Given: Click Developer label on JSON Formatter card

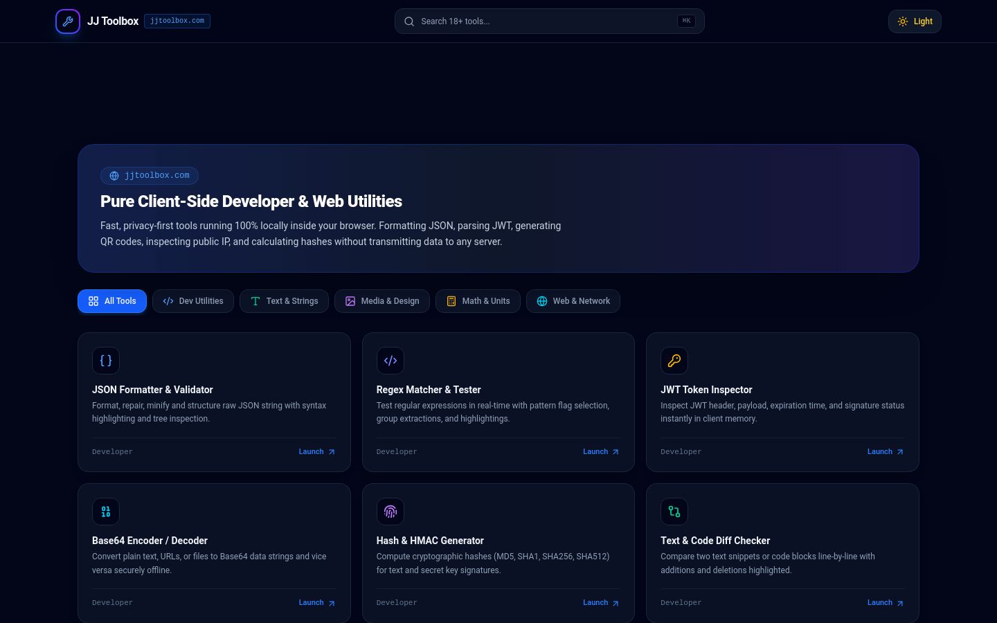Looking at the screenshot, I should click(112, 452).
